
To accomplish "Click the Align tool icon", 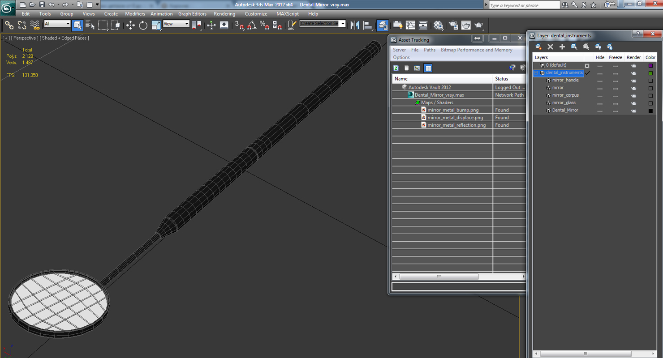I will click(368, 26).
